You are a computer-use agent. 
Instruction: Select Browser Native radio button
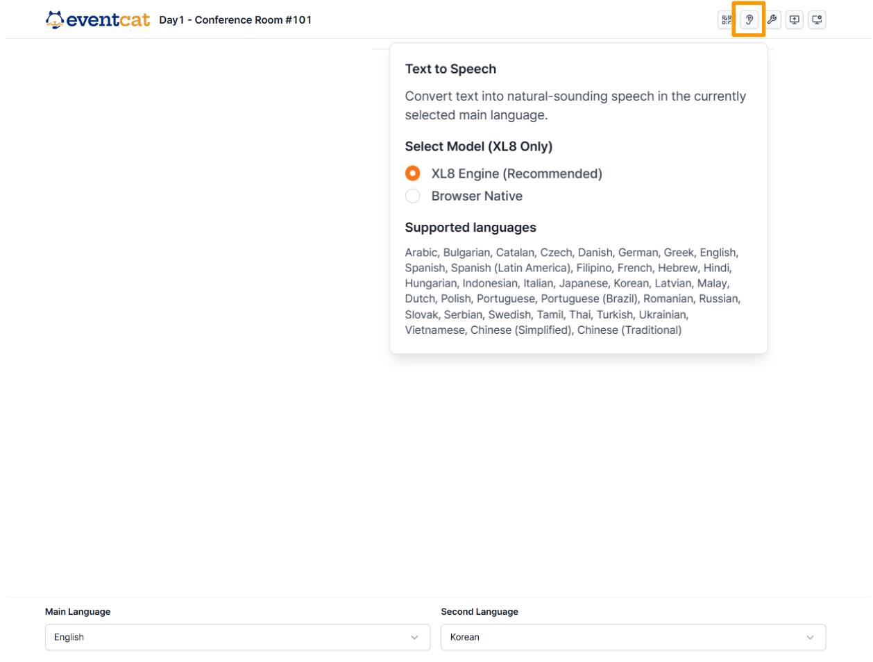[x=413, y=196]
